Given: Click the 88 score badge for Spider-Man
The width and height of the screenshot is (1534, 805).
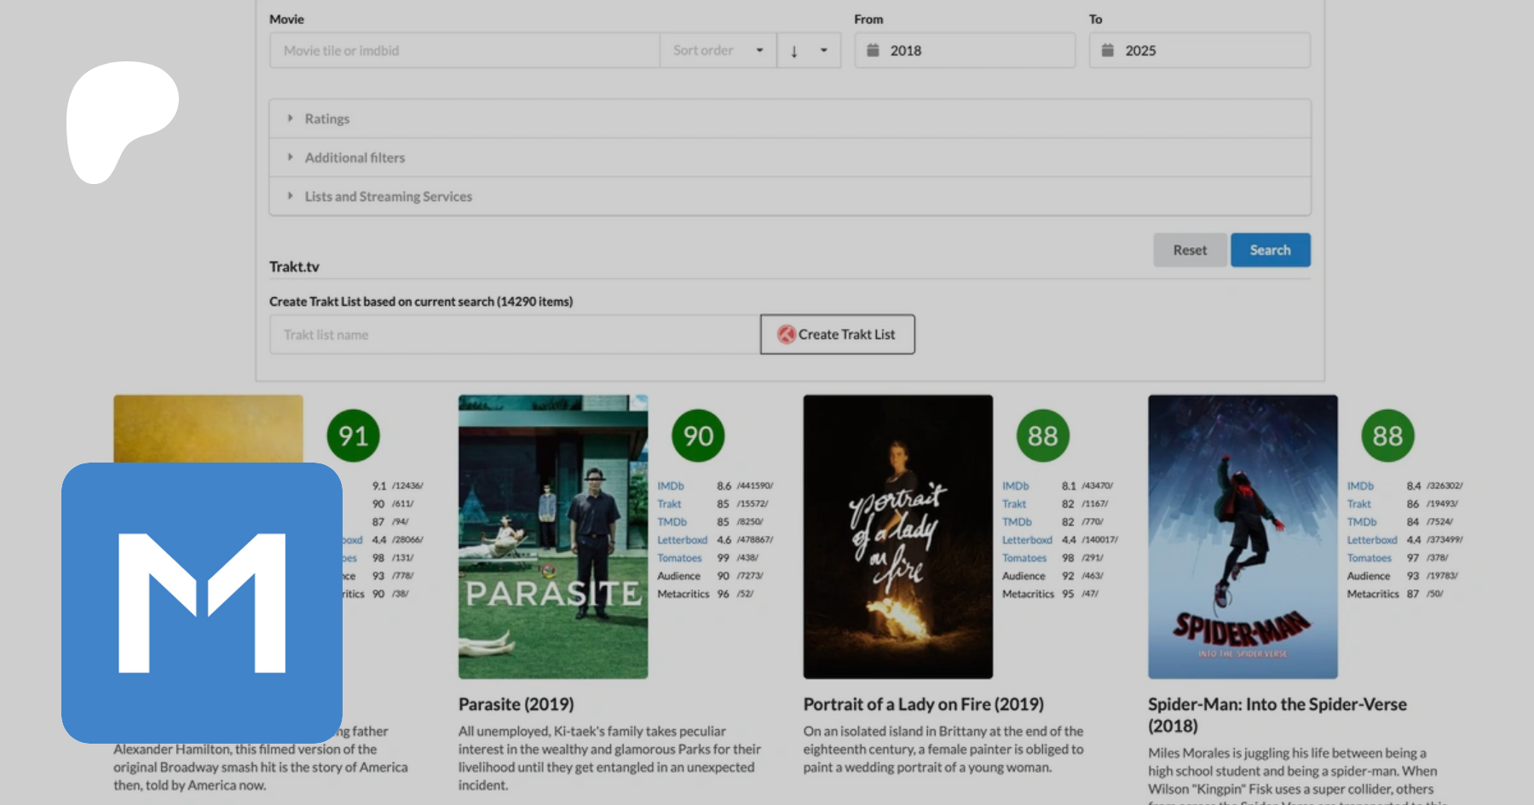Looking at the screenshot, I should pyautogui.click(x=1387, y=436).
